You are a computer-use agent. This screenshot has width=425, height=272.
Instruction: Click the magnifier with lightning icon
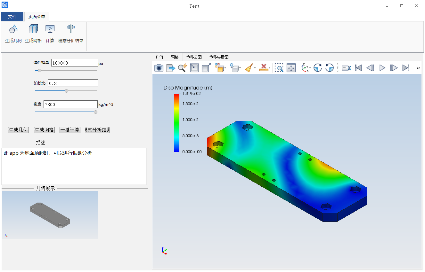tap(183, 68)
